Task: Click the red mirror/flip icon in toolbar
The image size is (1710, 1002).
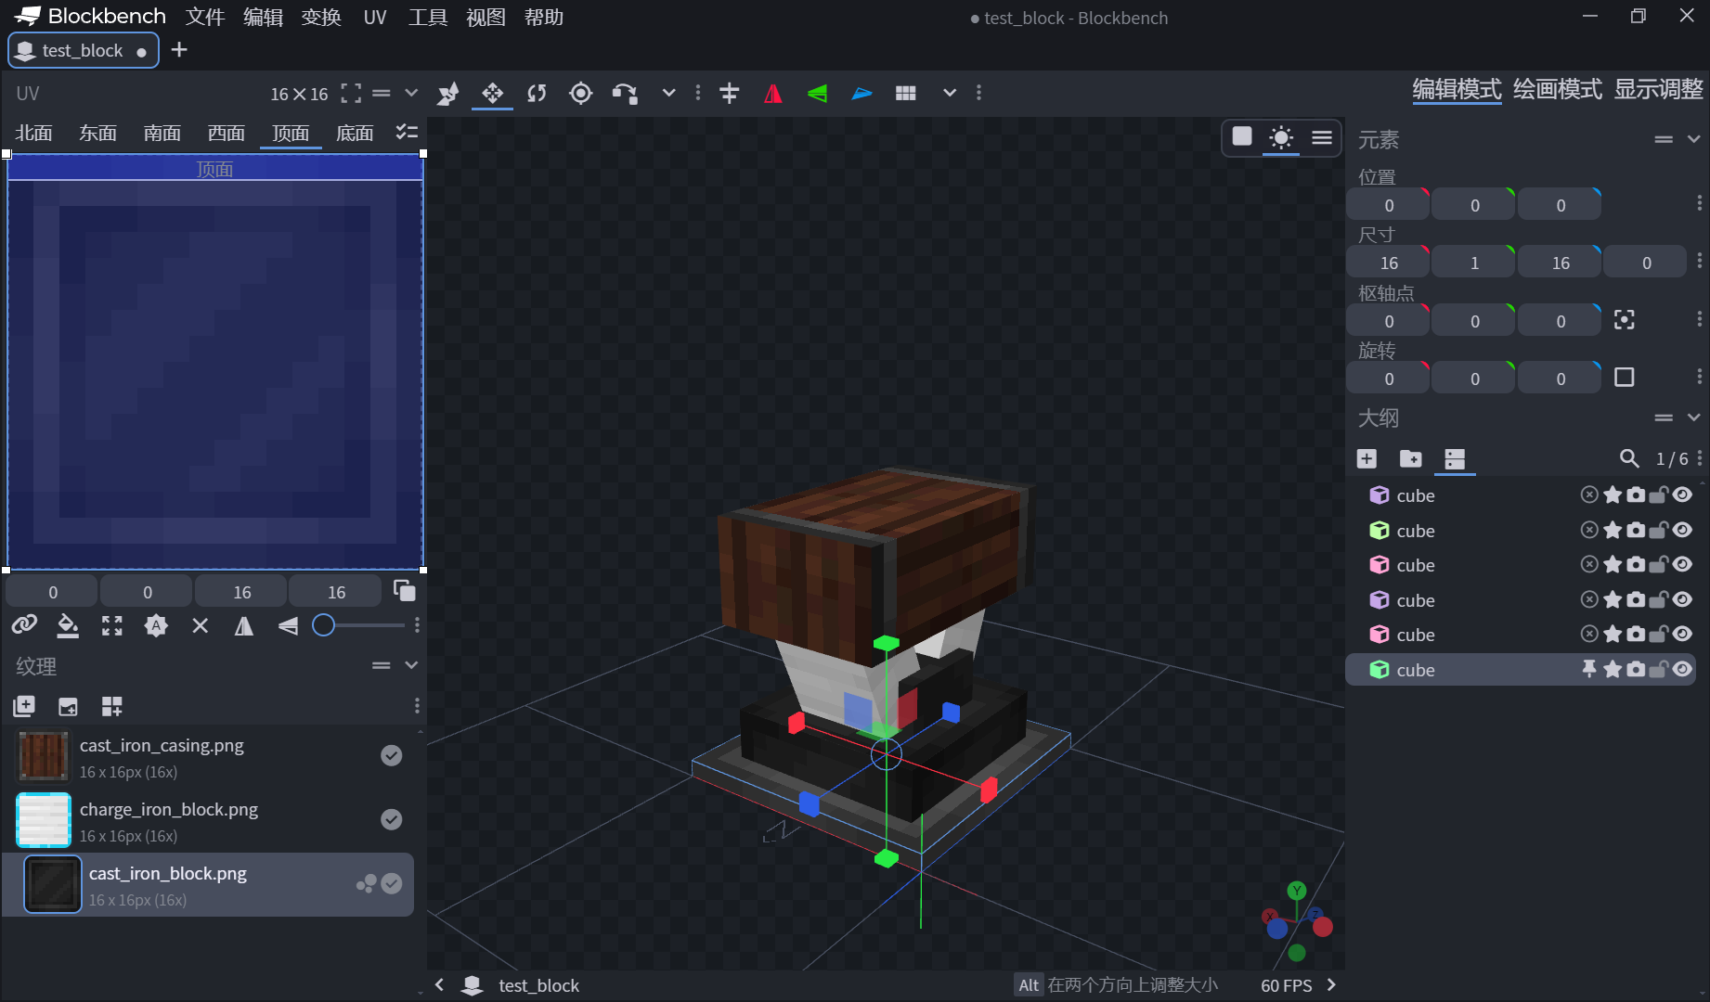Action: click(x=772, y=93)
